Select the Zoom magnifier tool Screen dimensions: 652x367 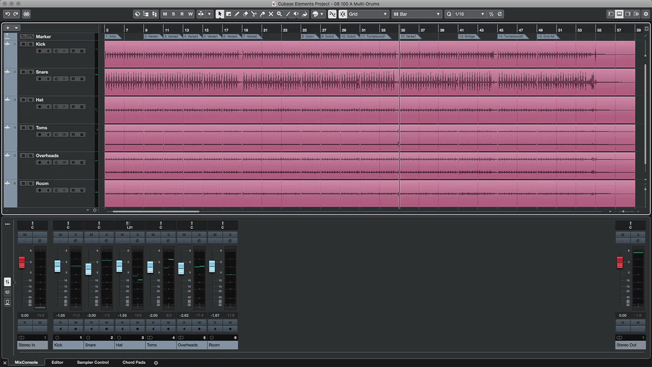pos(279,14)
